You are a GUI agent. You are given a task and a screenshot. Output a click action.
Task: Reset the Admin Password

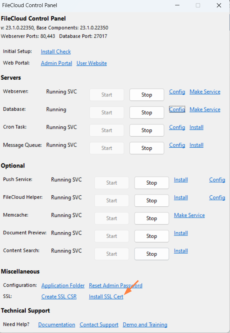(x=115, y=285)
